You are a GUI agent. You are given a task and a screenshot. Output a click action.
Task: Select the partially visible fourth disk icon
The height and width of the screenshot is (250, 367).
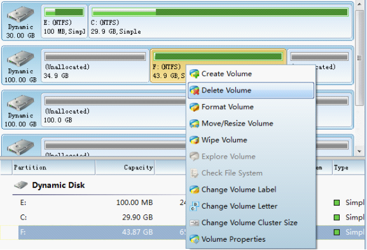pos(20,147)
